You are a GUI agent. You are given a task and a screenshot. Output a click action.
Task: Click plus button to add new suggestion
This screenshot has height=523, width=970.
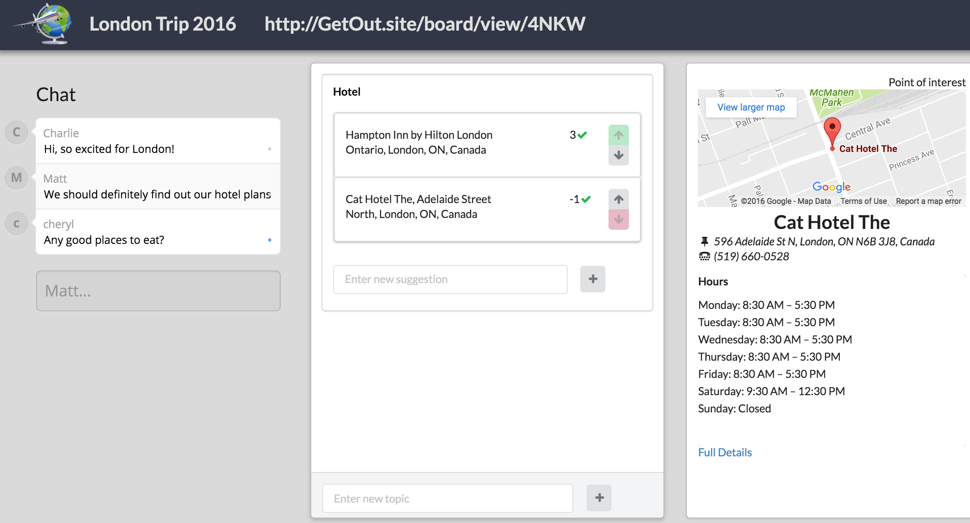tap(592, 279)
